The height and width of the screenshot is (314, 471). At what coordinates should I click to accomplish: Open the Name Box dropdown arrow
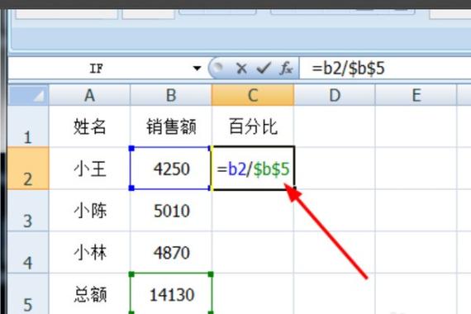coord(197,69)
